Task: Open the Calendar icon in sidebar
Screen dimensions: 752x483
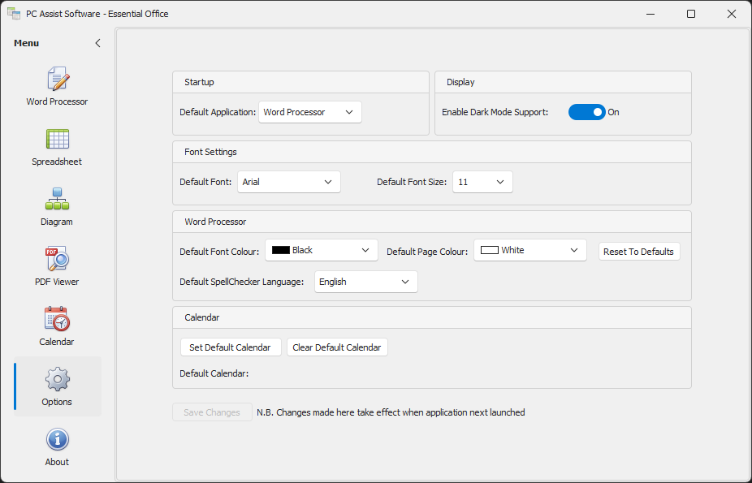Action: coord(57,320)
